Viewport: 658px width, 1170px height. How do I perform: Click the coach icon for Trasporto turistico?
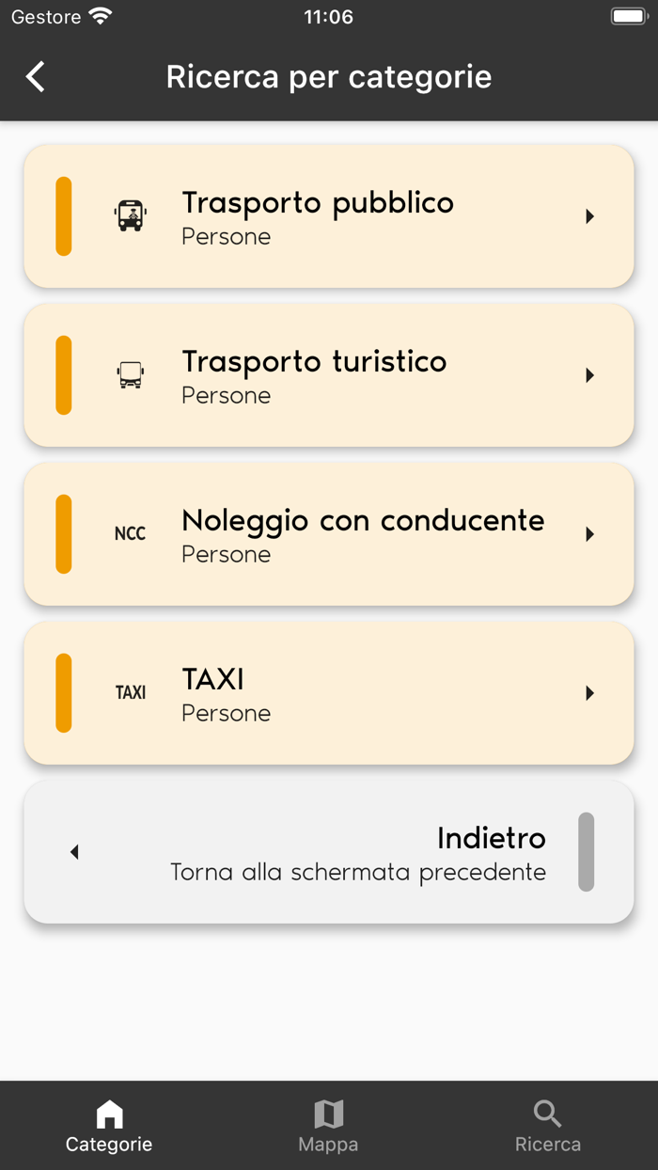[x=129, y=374]
